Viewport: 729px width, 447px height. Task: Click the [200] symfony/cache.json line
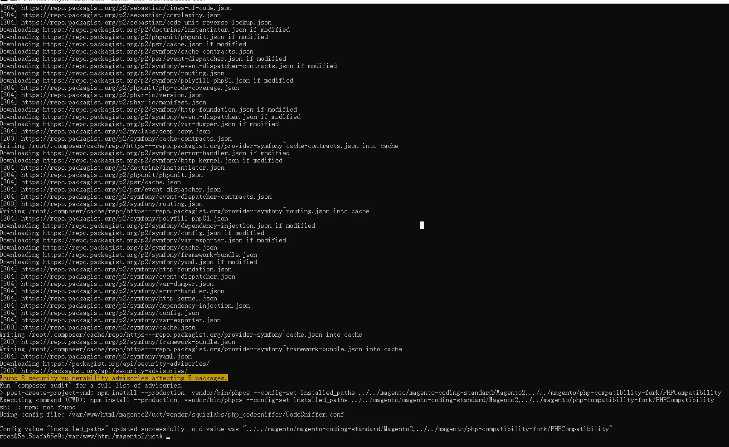tap(98, 327)
